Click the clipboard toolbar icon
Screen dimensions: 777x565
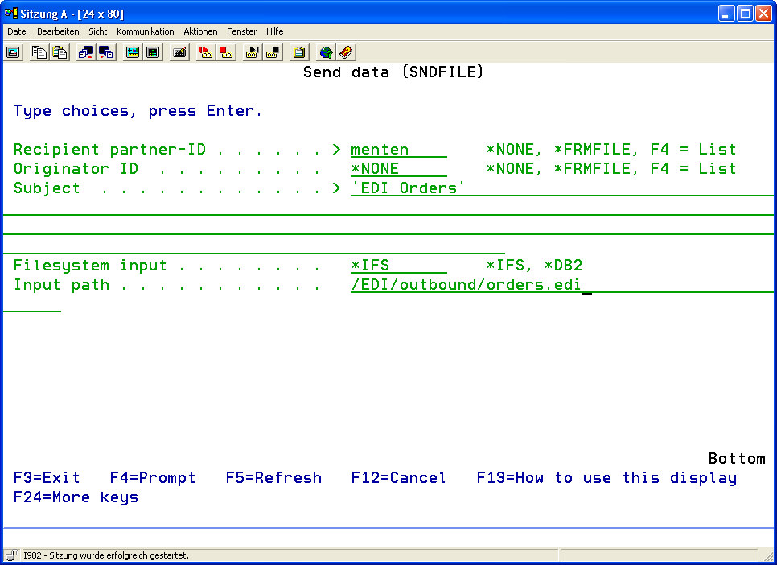click(x=299, y=52)
